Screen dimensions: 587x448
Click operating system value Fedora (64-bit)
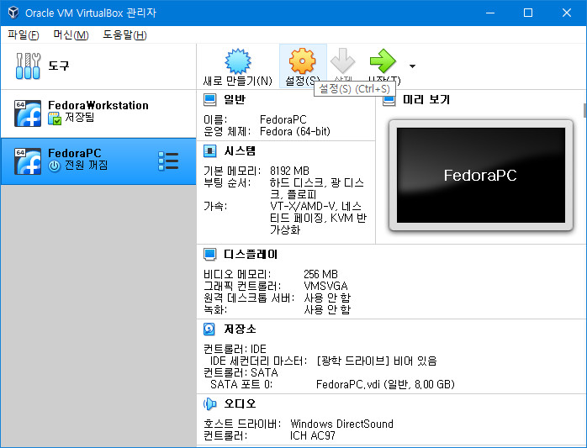point(295,132)
